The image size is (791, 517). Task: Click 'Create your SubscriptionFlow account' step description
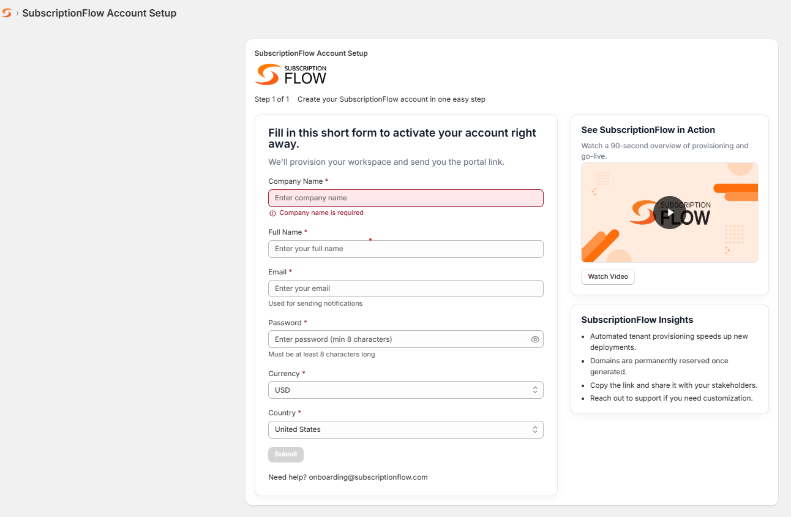392,99
